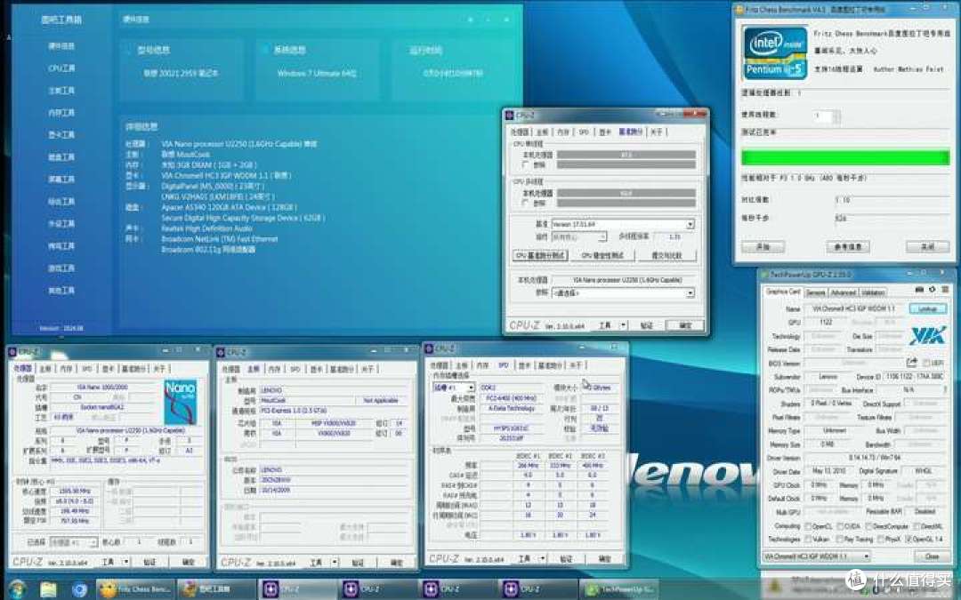Select 显卡工具 in the toolbox sidebar

[x=61, y=135]
